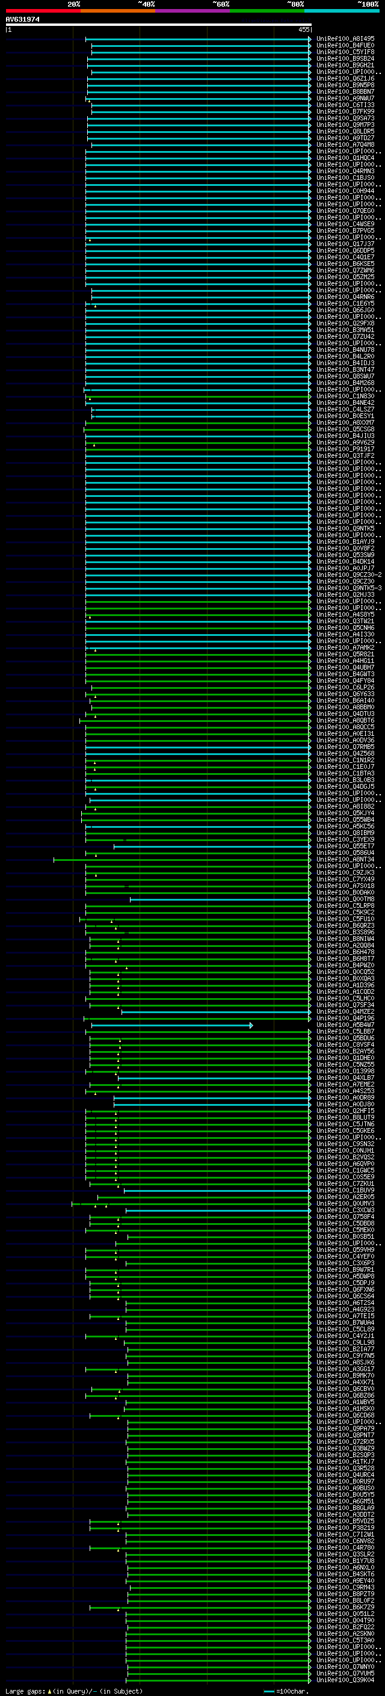385x1696 pixels.
Task: Select hit UniRef100_A9NWU7
Action: pos(345,98)
